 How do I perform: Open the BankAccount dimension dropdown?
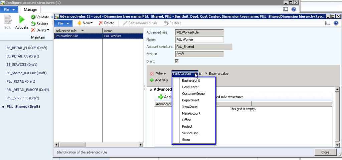click(x=195, y=73)
